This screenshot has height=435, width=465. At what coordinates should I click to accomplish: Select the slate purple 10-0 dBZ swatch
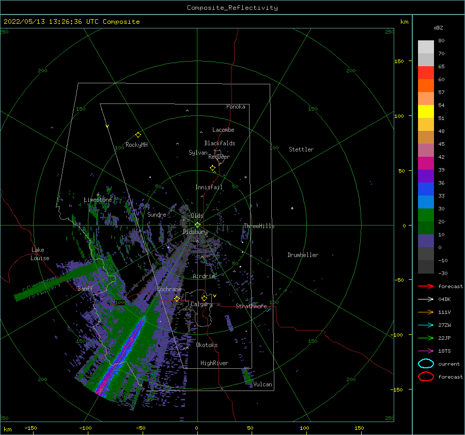point(426,241)
